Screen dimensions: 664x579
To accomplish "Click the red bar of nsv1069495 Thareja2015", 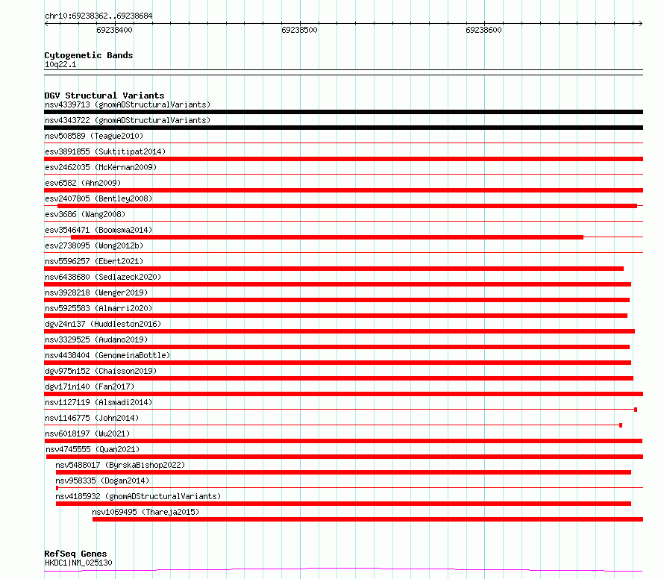I will (x=368, y=519).
